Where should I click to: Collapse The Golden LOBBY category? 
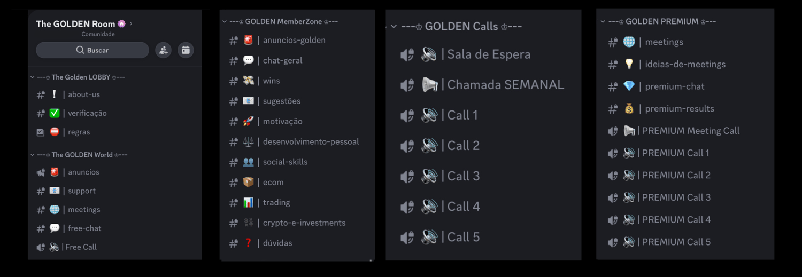tap(33, 77)
